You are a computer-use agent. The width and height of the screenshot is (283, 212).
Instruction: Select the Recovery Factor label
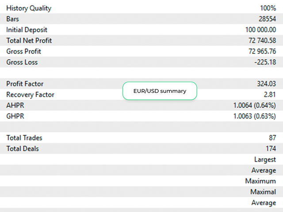[31, 95]
